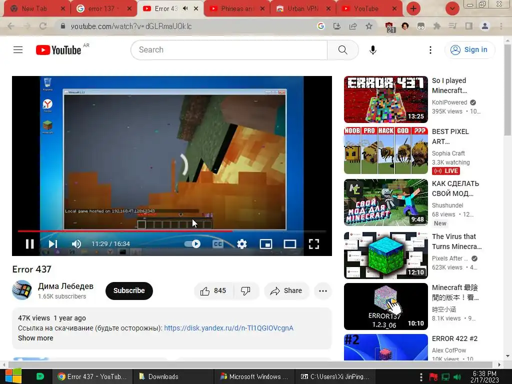Open the disk.yandex.ru download link
This screenshot has height=384, width=512.
coord(228,328)
